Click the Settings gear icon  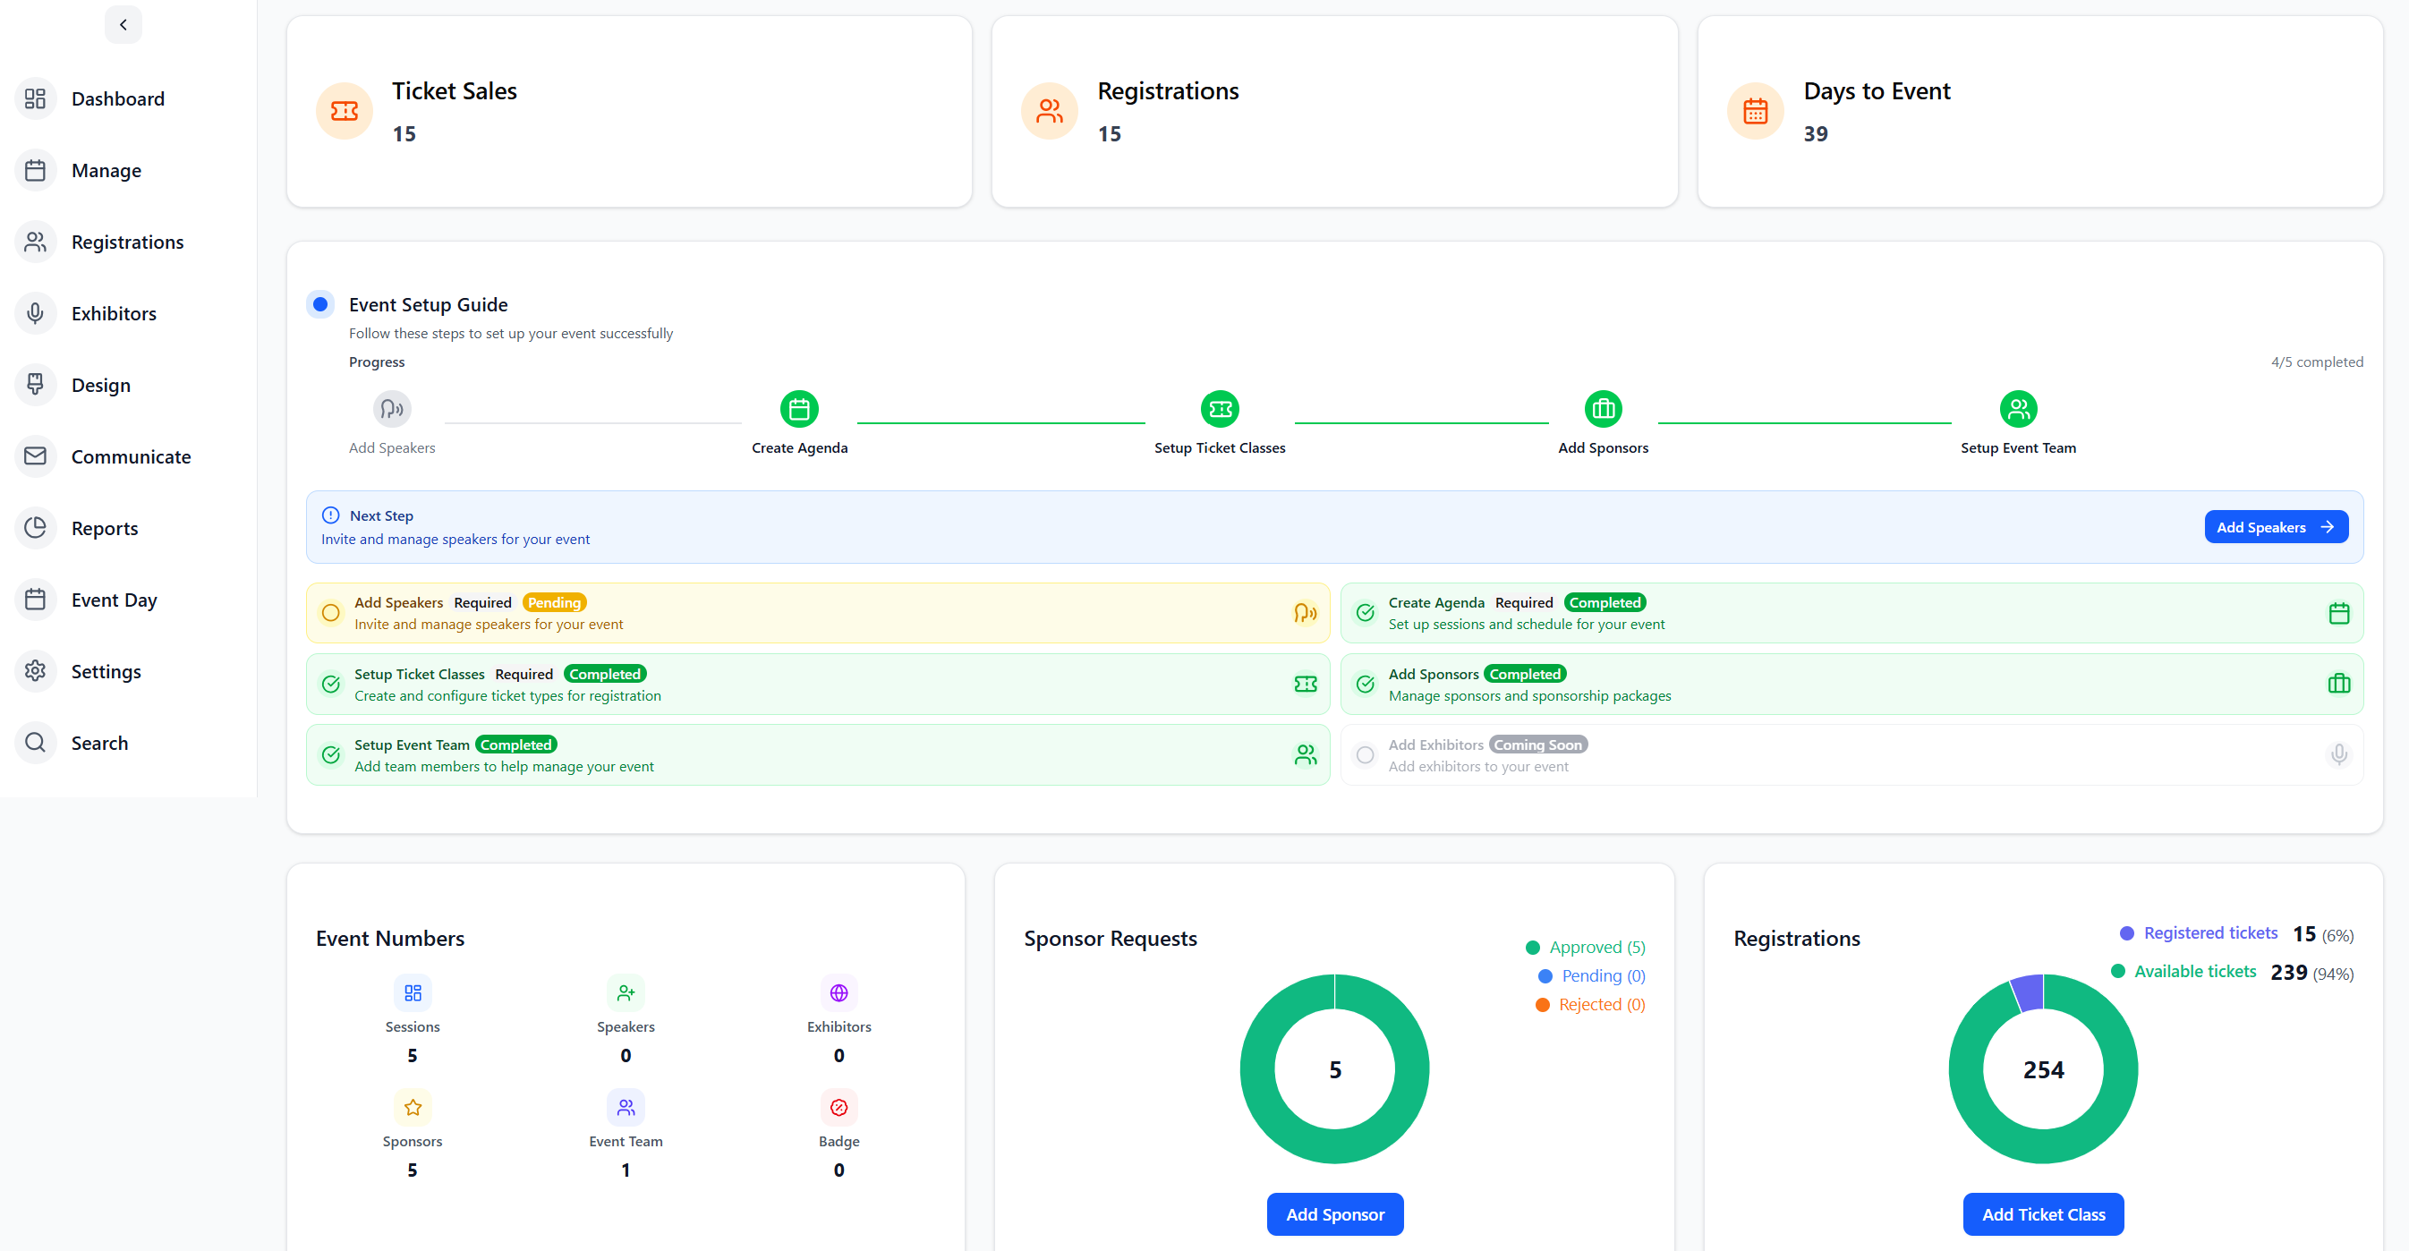36,671
